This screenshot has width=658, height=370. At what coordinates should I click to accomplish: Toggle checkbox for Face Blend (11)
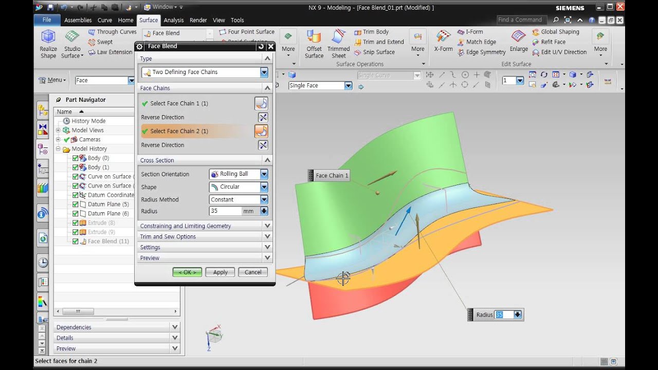pos(76,242)
